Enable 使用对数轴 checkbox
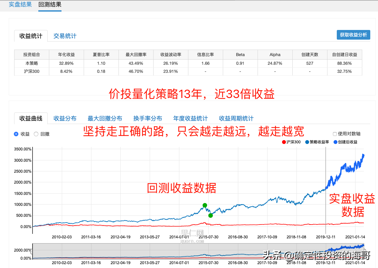 click(335, 134)
